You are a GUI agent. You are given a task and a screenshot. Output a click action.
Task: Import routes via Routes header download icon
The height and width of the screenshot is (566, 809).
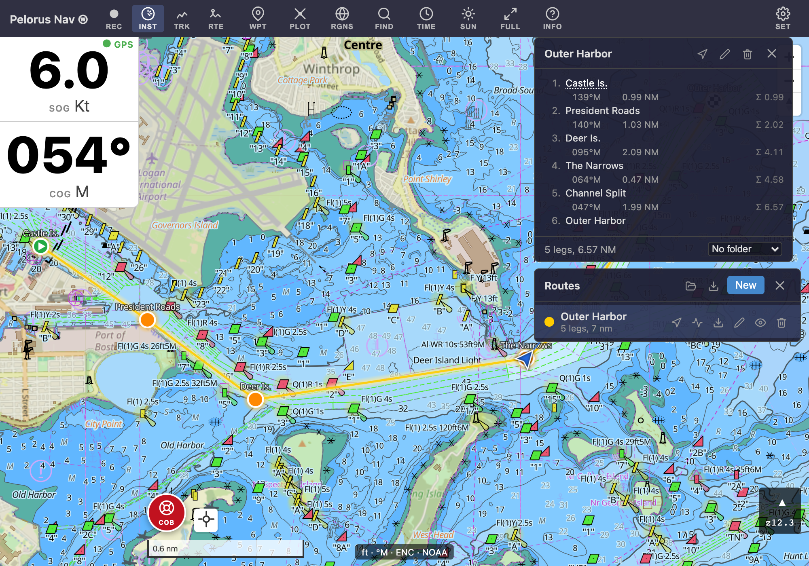point(714,286)
